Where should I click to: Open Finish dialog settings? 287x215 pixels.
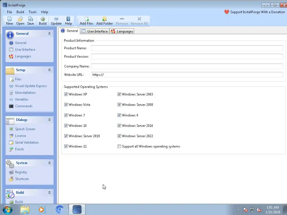pyautogui.click(x=17, y=149)
